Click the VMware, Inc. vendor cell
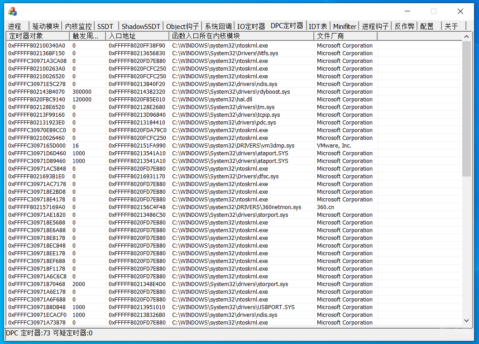This screenshot has width=479, height=344. (334, 145)
